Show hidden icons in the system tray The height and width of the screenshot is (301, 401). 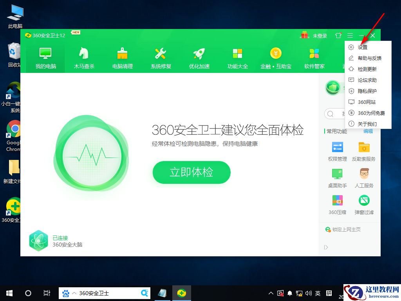(x=271, y=293)
